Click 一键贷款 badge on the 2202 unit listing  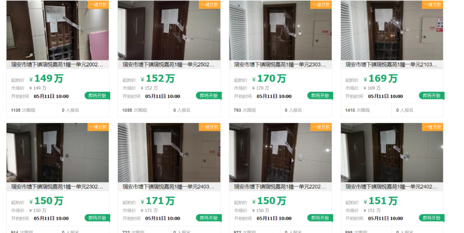click(321, 127)
